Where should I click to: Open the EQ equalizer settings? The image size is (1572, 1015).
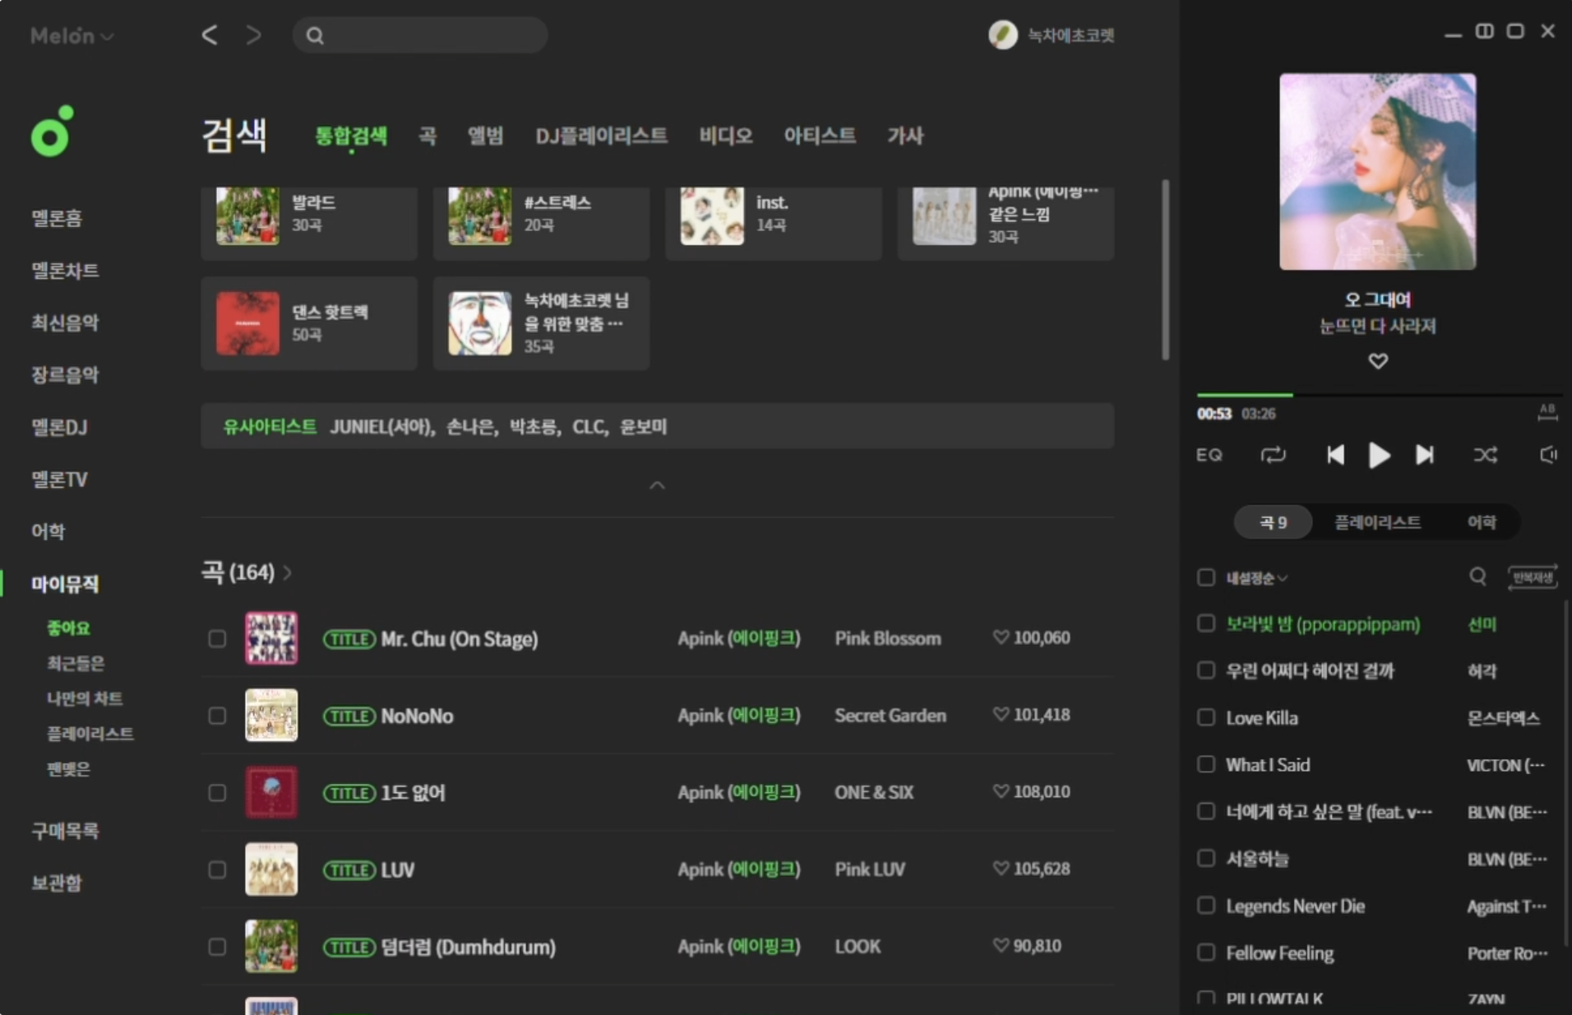(1209, 455)
